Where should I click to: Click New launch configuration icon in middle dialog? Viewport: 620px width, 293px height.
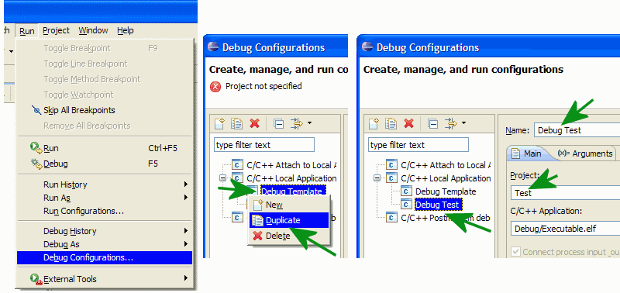click(219, 124)
